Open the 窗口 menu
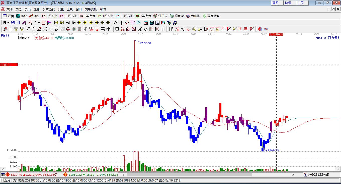341x184 pixels. click(x=79, y=9)
